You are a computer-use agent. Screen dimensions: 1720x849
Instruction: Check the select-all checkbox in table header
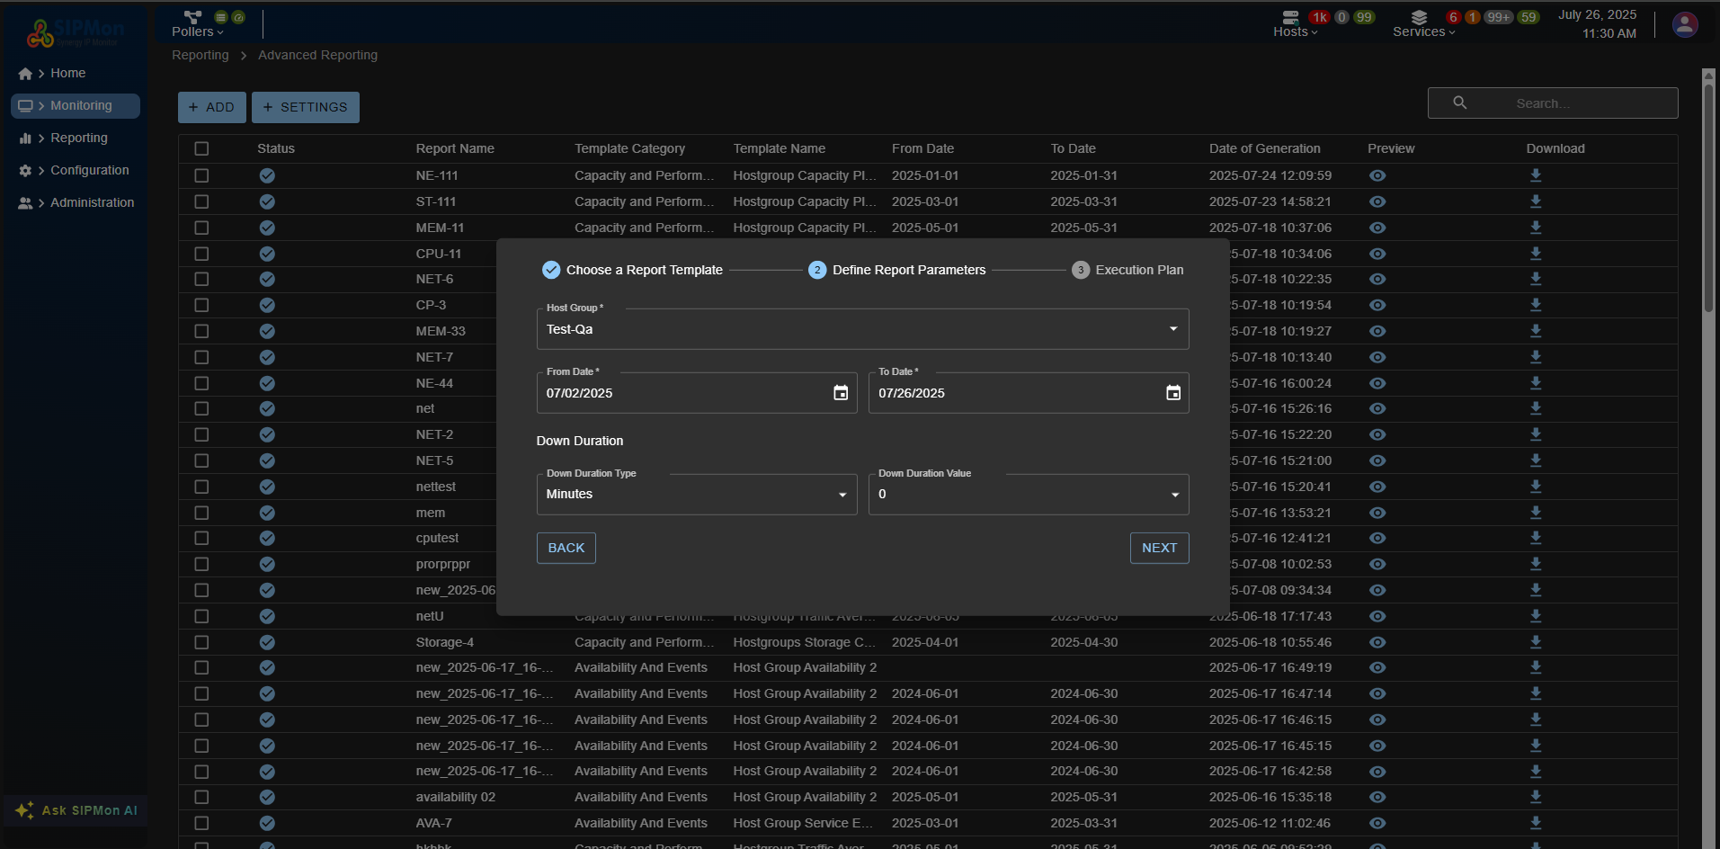point(201,148)
